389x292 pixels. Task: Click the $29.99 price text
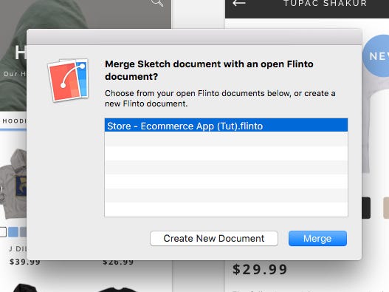pos(260,269)
